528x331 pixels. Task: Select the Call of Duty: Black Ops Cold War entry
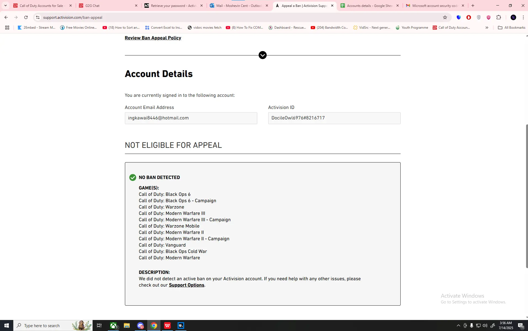pyautogui.click(x=173, y=252)
